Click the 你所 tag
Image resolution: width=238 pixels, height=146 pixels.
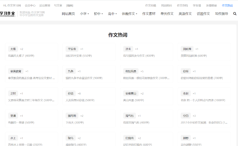click(186, 71)
